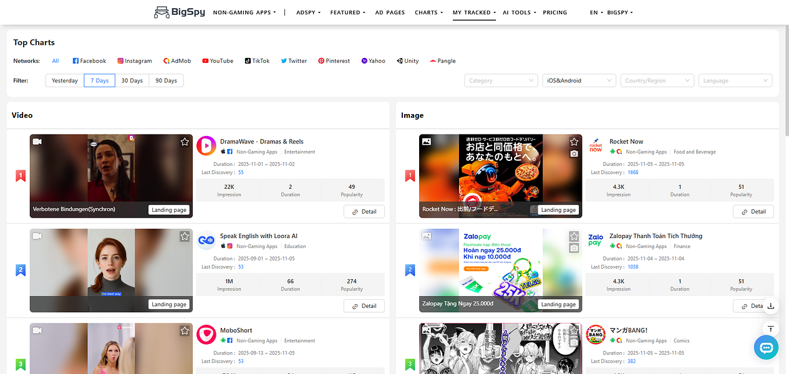Open Landing page of Zalopay image ad
This screenshot has height=374, width=789.
click(x=558, y=304)
